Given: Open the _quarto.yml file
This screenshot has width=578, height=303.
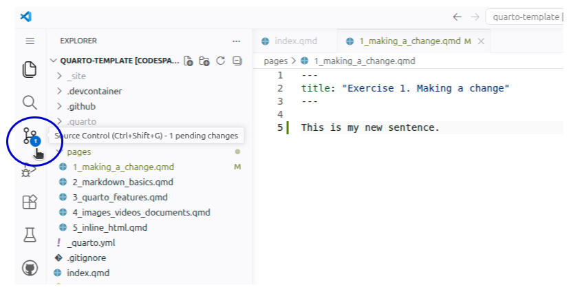Looking at the screenshot, I should [91, 242].
